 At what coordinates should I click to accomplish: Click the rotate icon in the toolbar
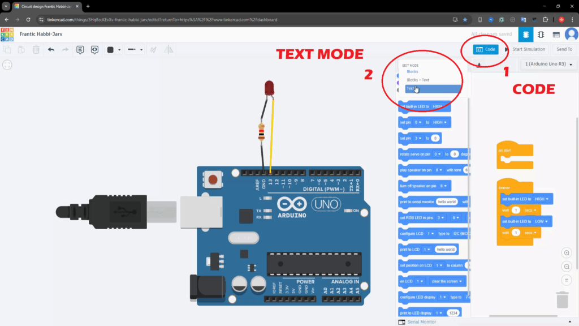[153, 50]
